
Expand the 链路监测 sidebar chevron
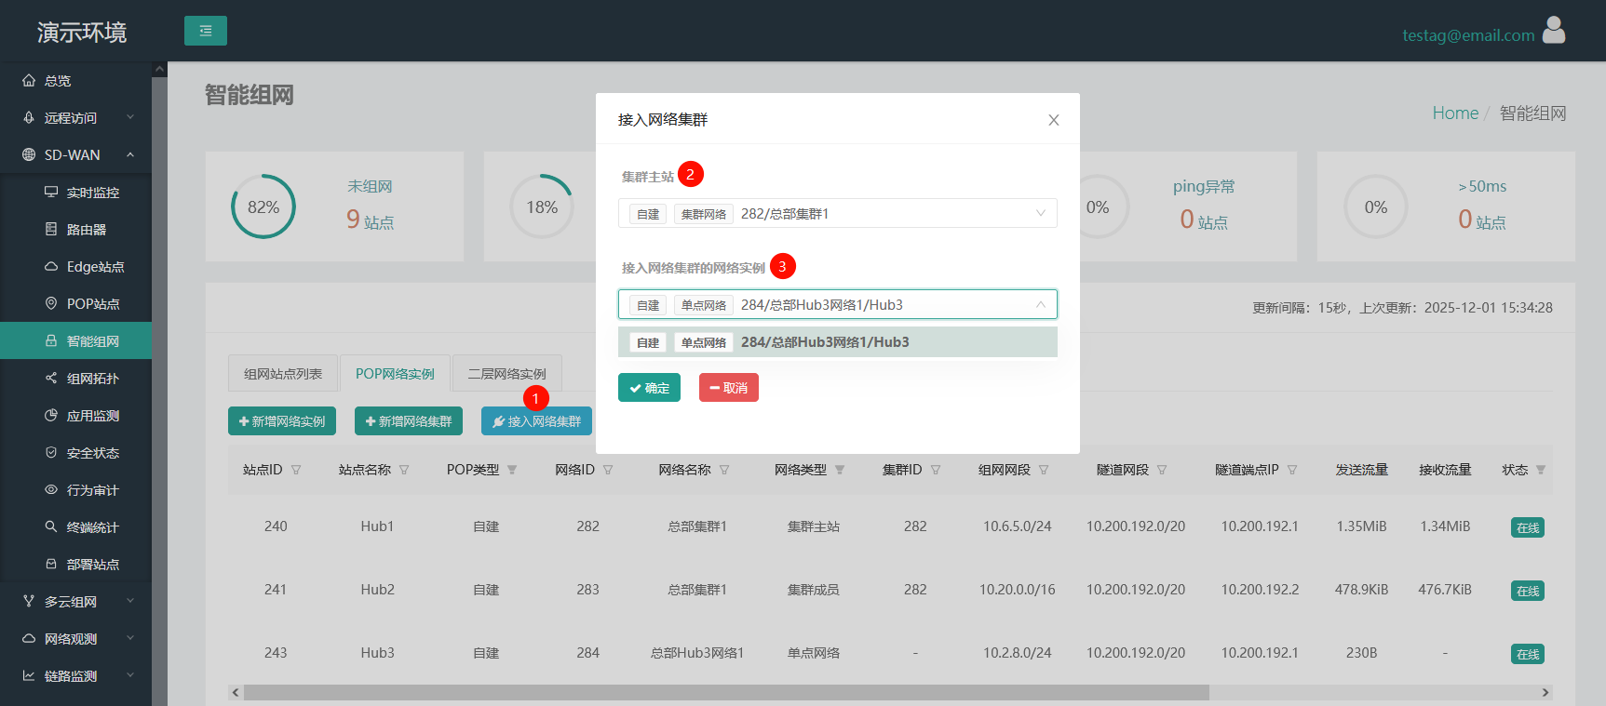click(130, 675)
